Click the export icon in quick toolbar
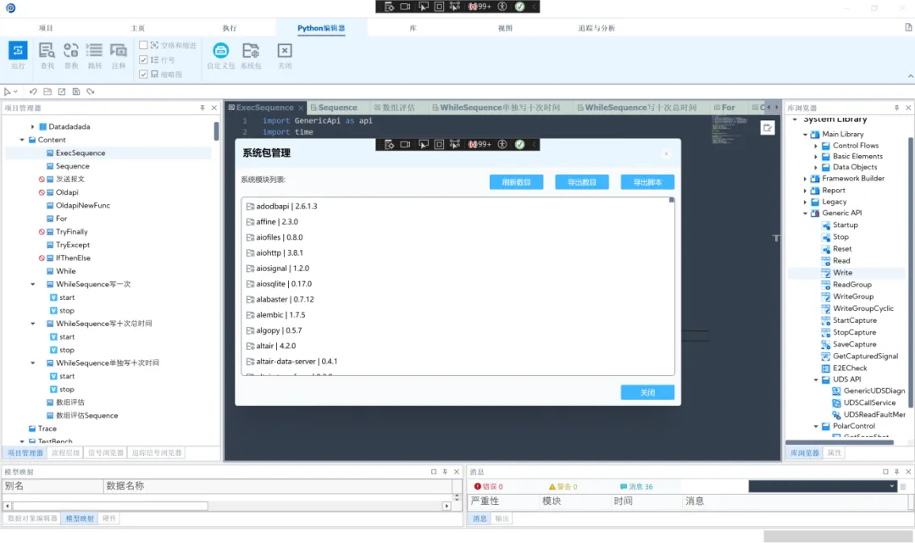The width and height of the screenshot is (915, 543). click(x=61, y=91)
